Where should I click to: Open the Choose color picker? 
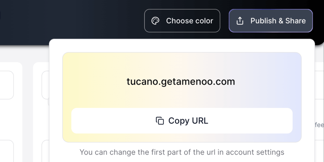click(x=182, y=21)
